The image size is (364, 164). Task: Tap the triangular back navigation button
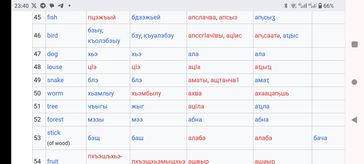pos(354,120)
